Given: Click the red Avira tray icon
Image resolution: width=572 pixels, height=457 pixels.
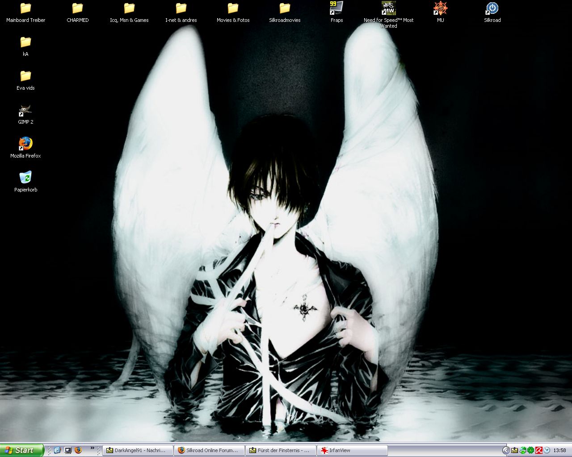Looking at the screenshot, I should (539, 450).
